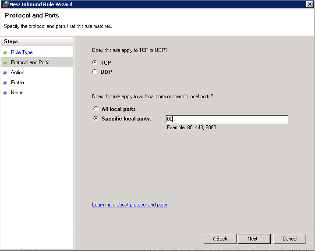Open the Rule Type step
This screenshot has height=251, width=315.
click(x=21, y=52)
